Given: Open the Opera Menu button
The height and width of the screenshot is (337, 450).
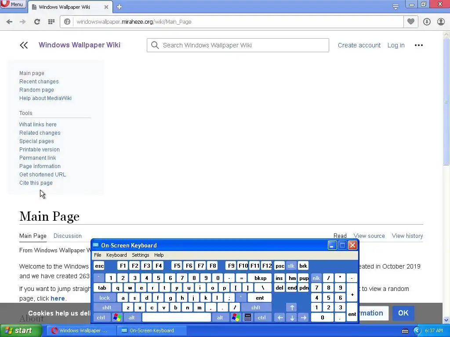Looking at the screenshot, I should 13,4.
